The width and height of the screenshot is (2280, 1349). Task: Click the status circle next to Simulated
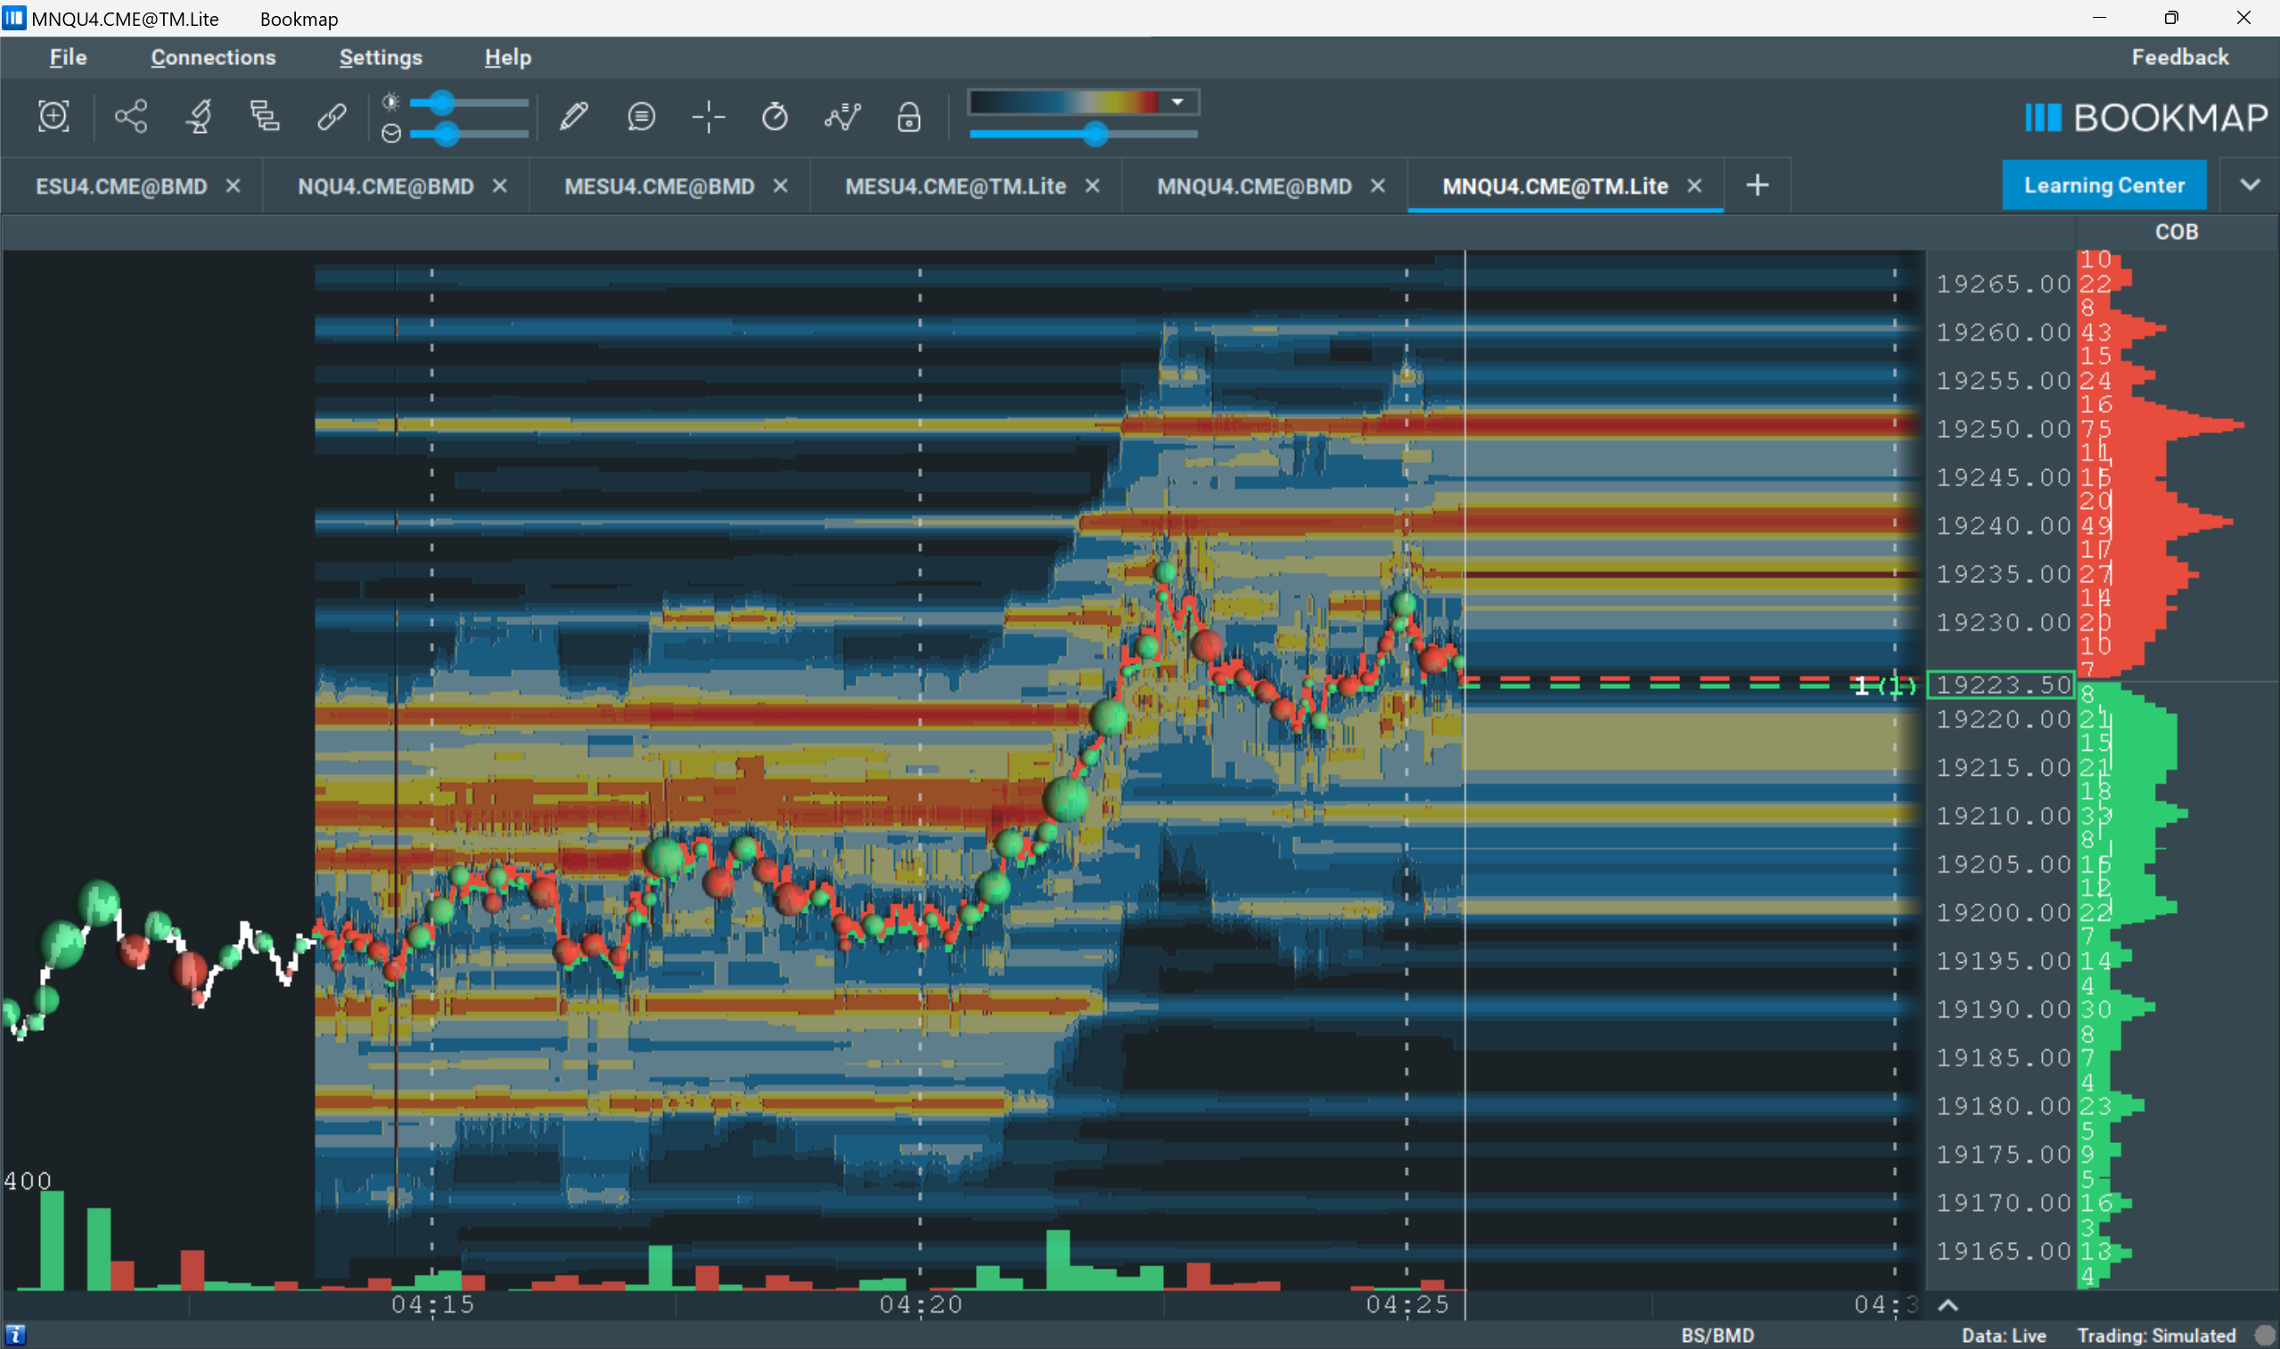[x=2263, y=1336]
